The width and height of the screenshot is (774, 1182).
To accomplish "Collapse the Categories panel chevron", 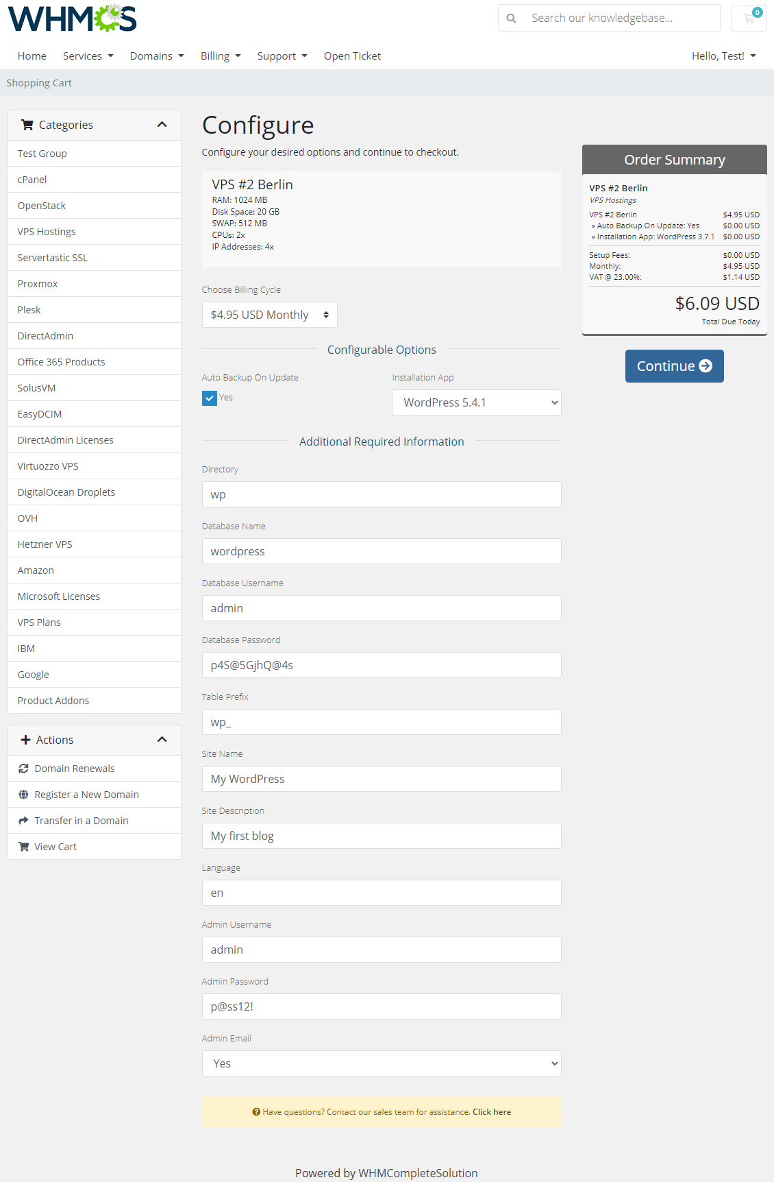I will 162,125.
